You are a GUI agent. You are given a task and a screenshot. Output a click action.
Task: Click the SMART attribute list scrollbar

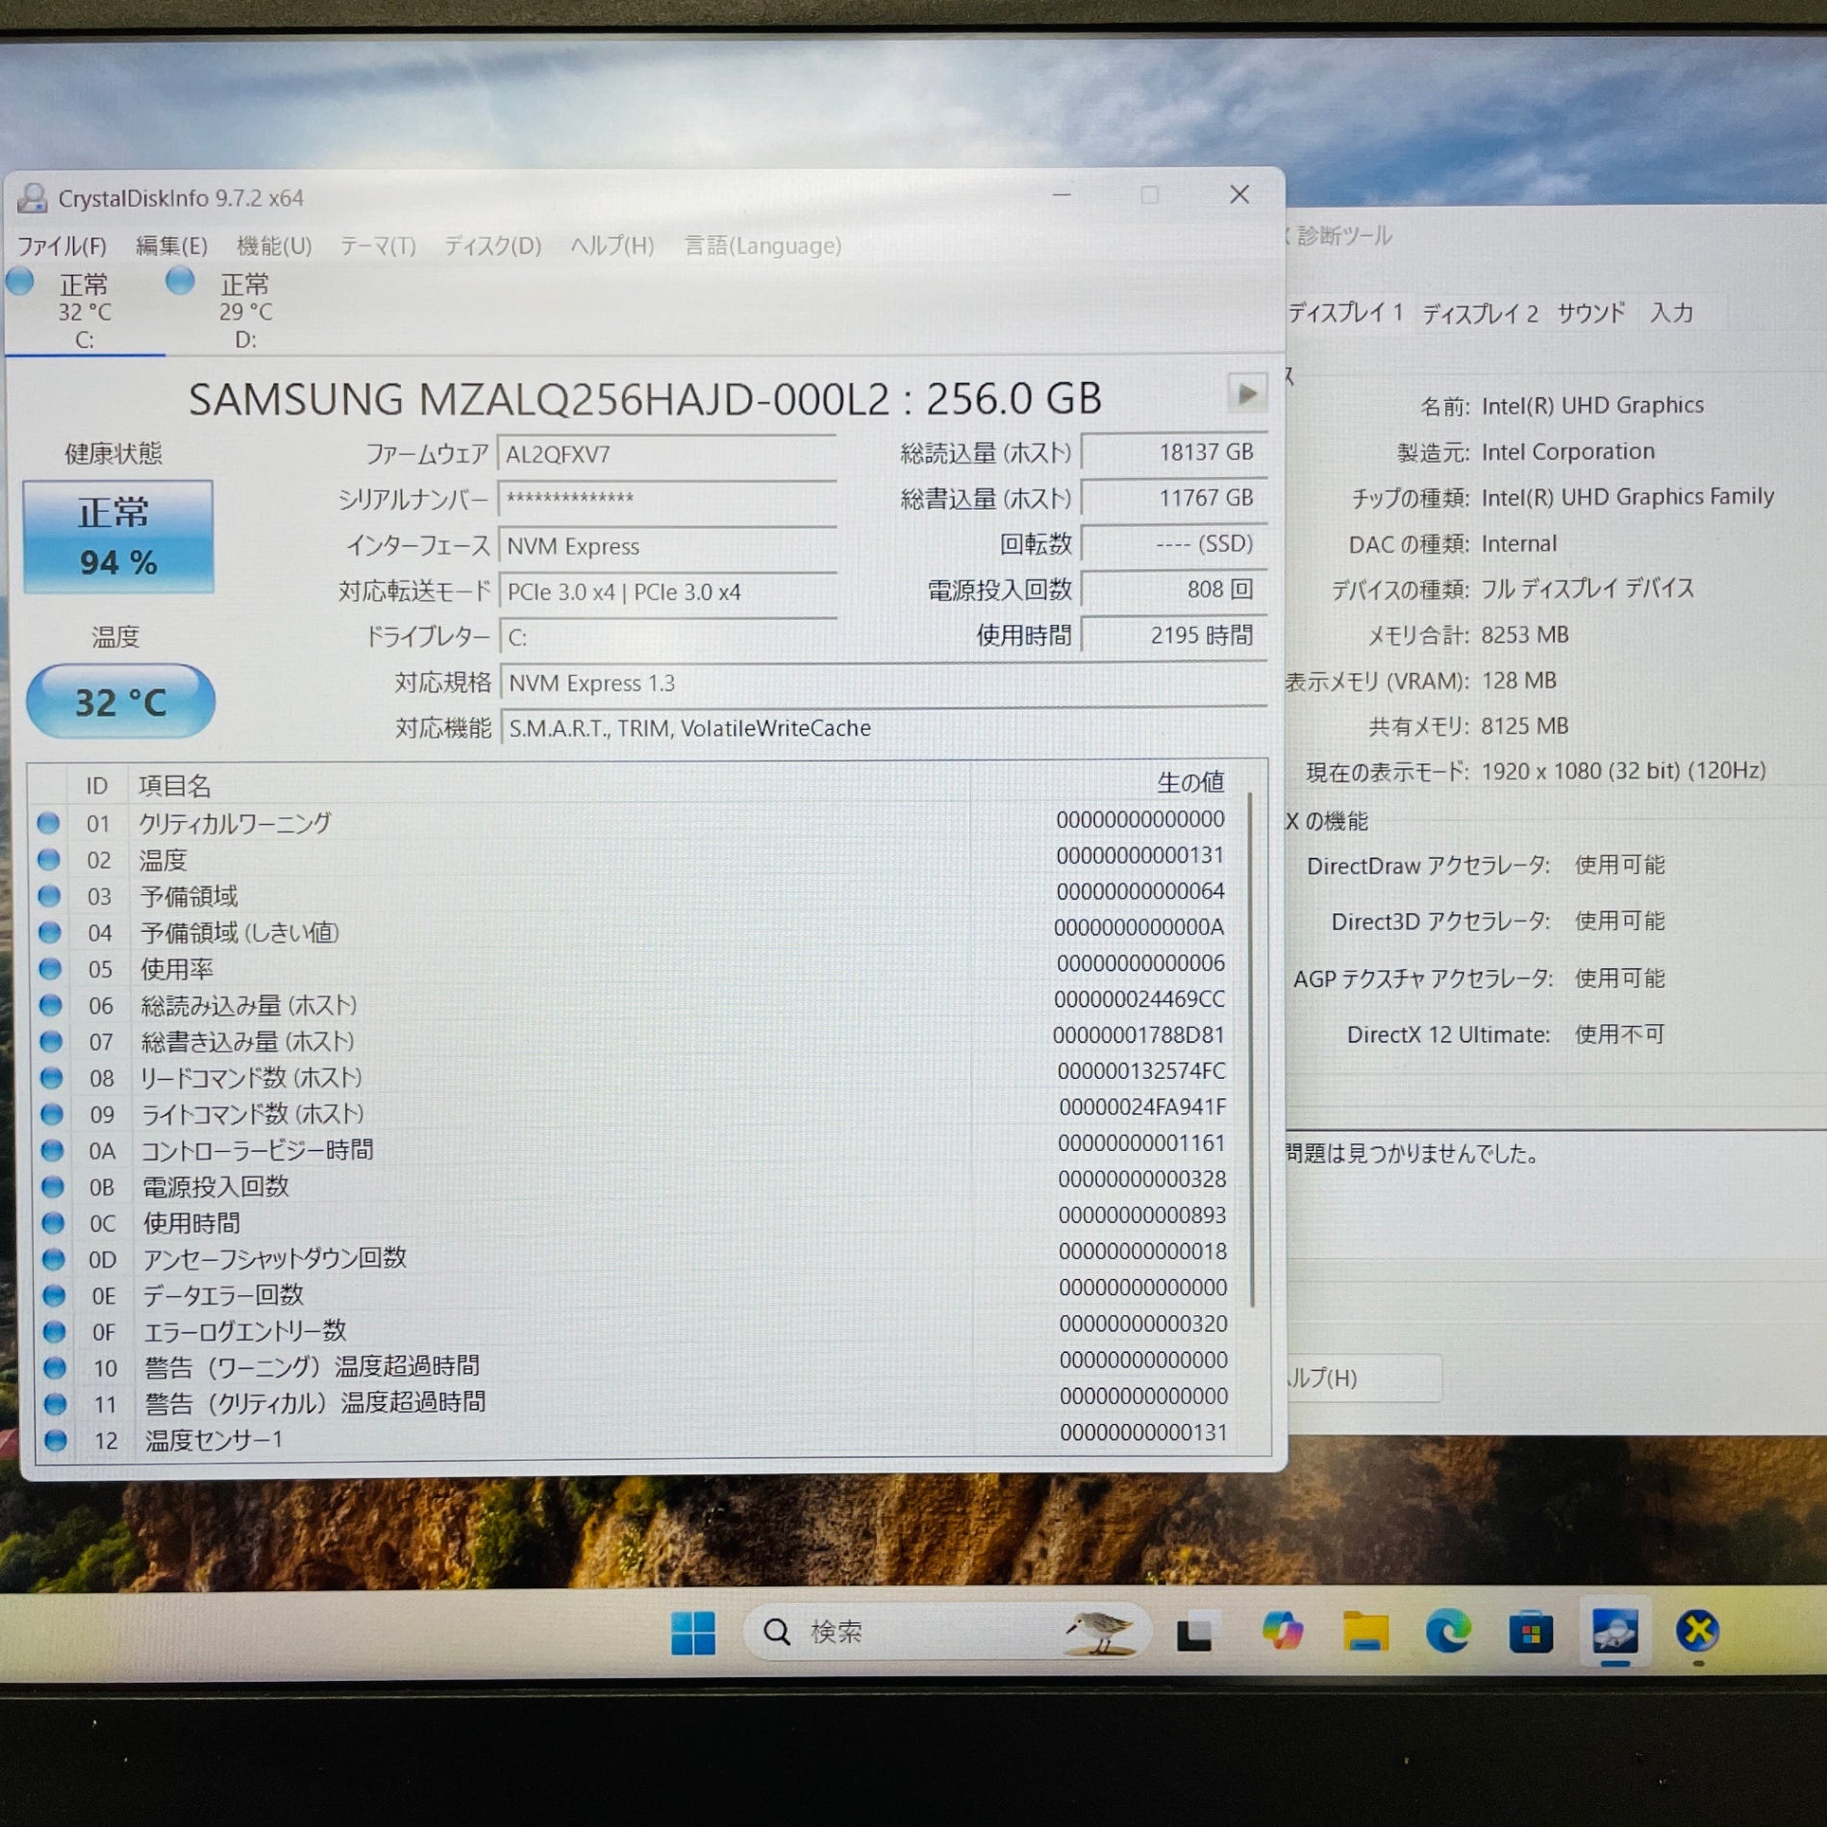tap(1252, 1048)
